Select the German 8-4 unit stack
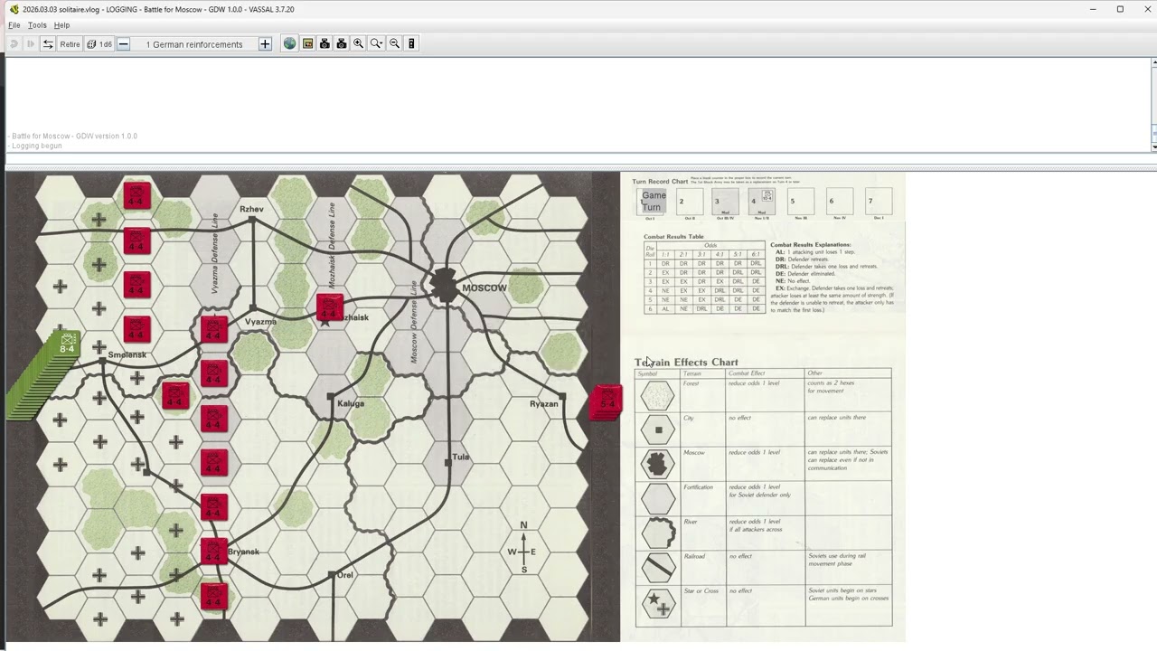 point(68,344)
